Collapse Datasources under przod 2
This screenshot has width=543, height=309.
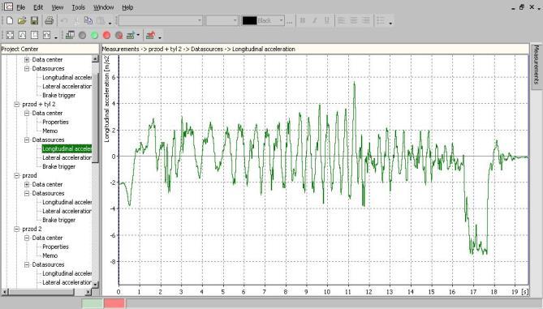27,264
